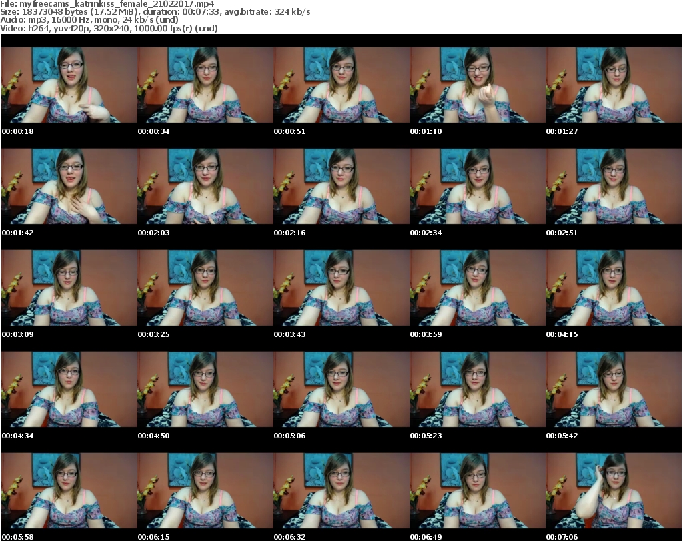Click the Size and duration info line
Viewport: 683px width, 541px height.
point(155,12)
